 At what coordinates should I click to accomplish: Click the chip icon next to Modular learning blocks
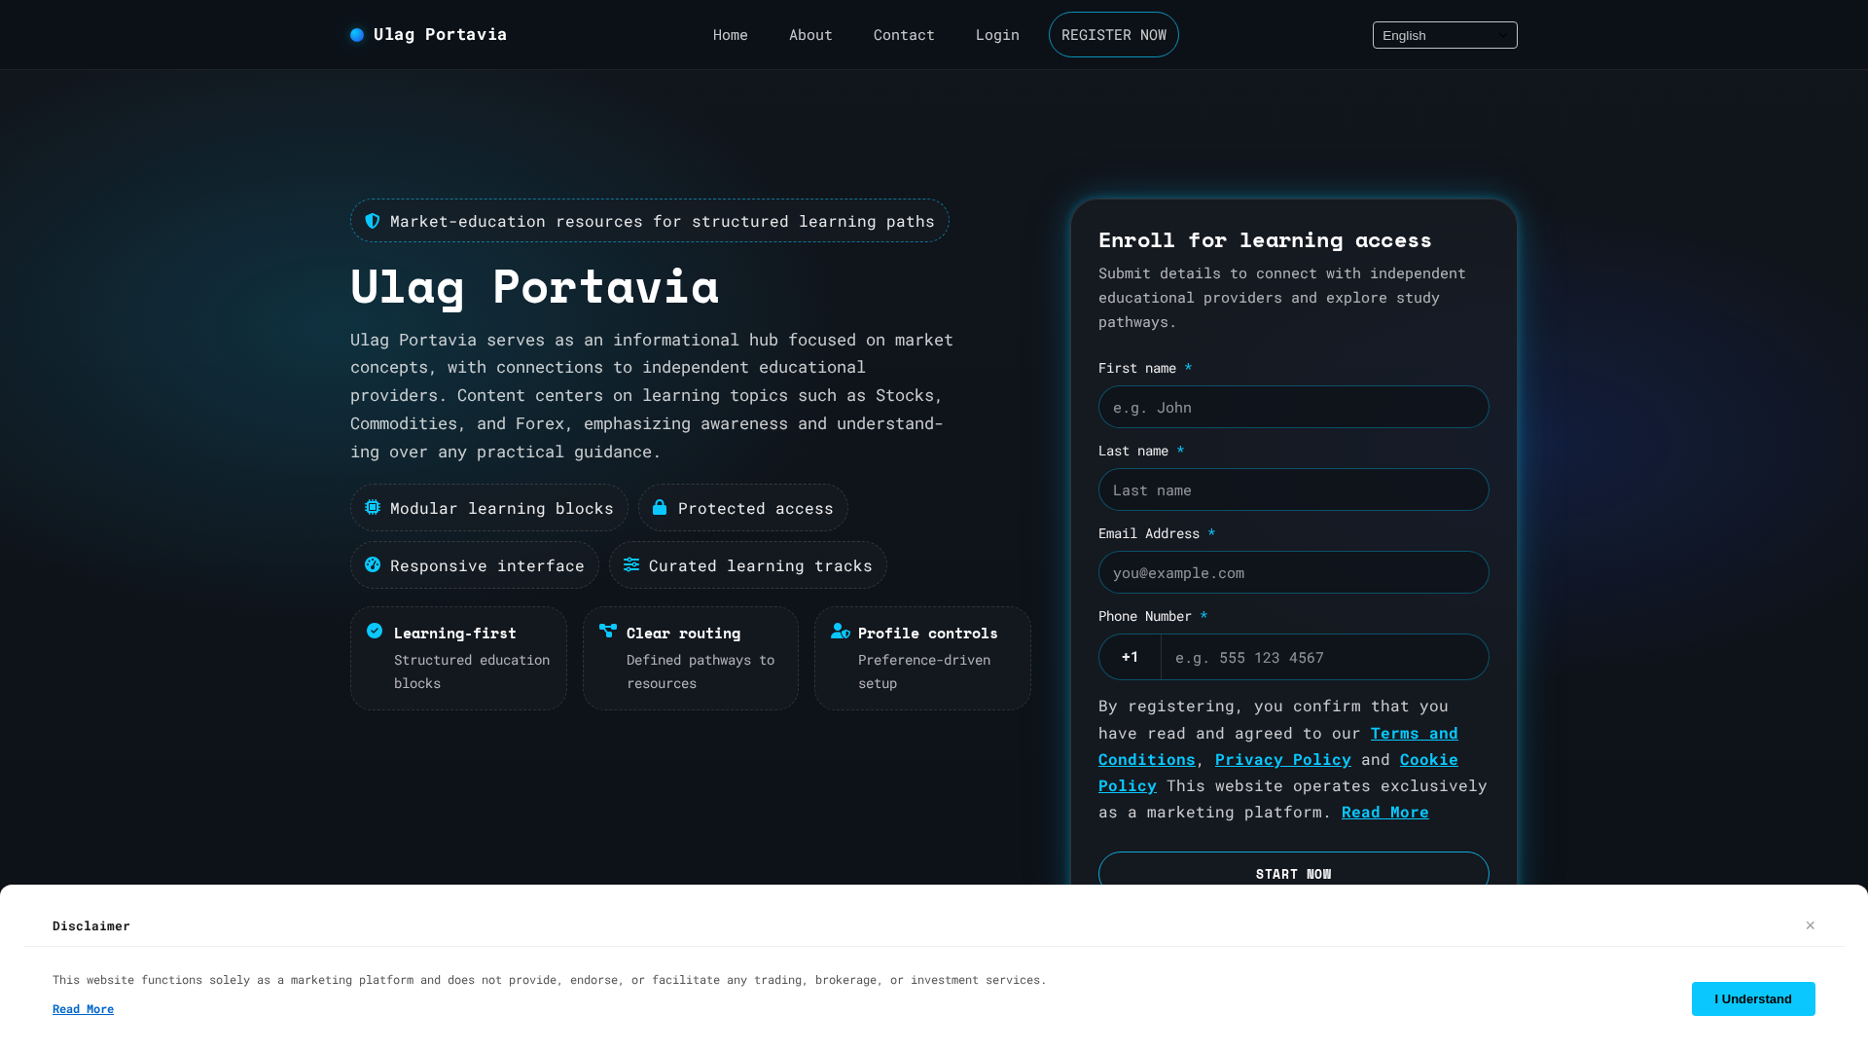pyautogui.click(x=373, y=507)
